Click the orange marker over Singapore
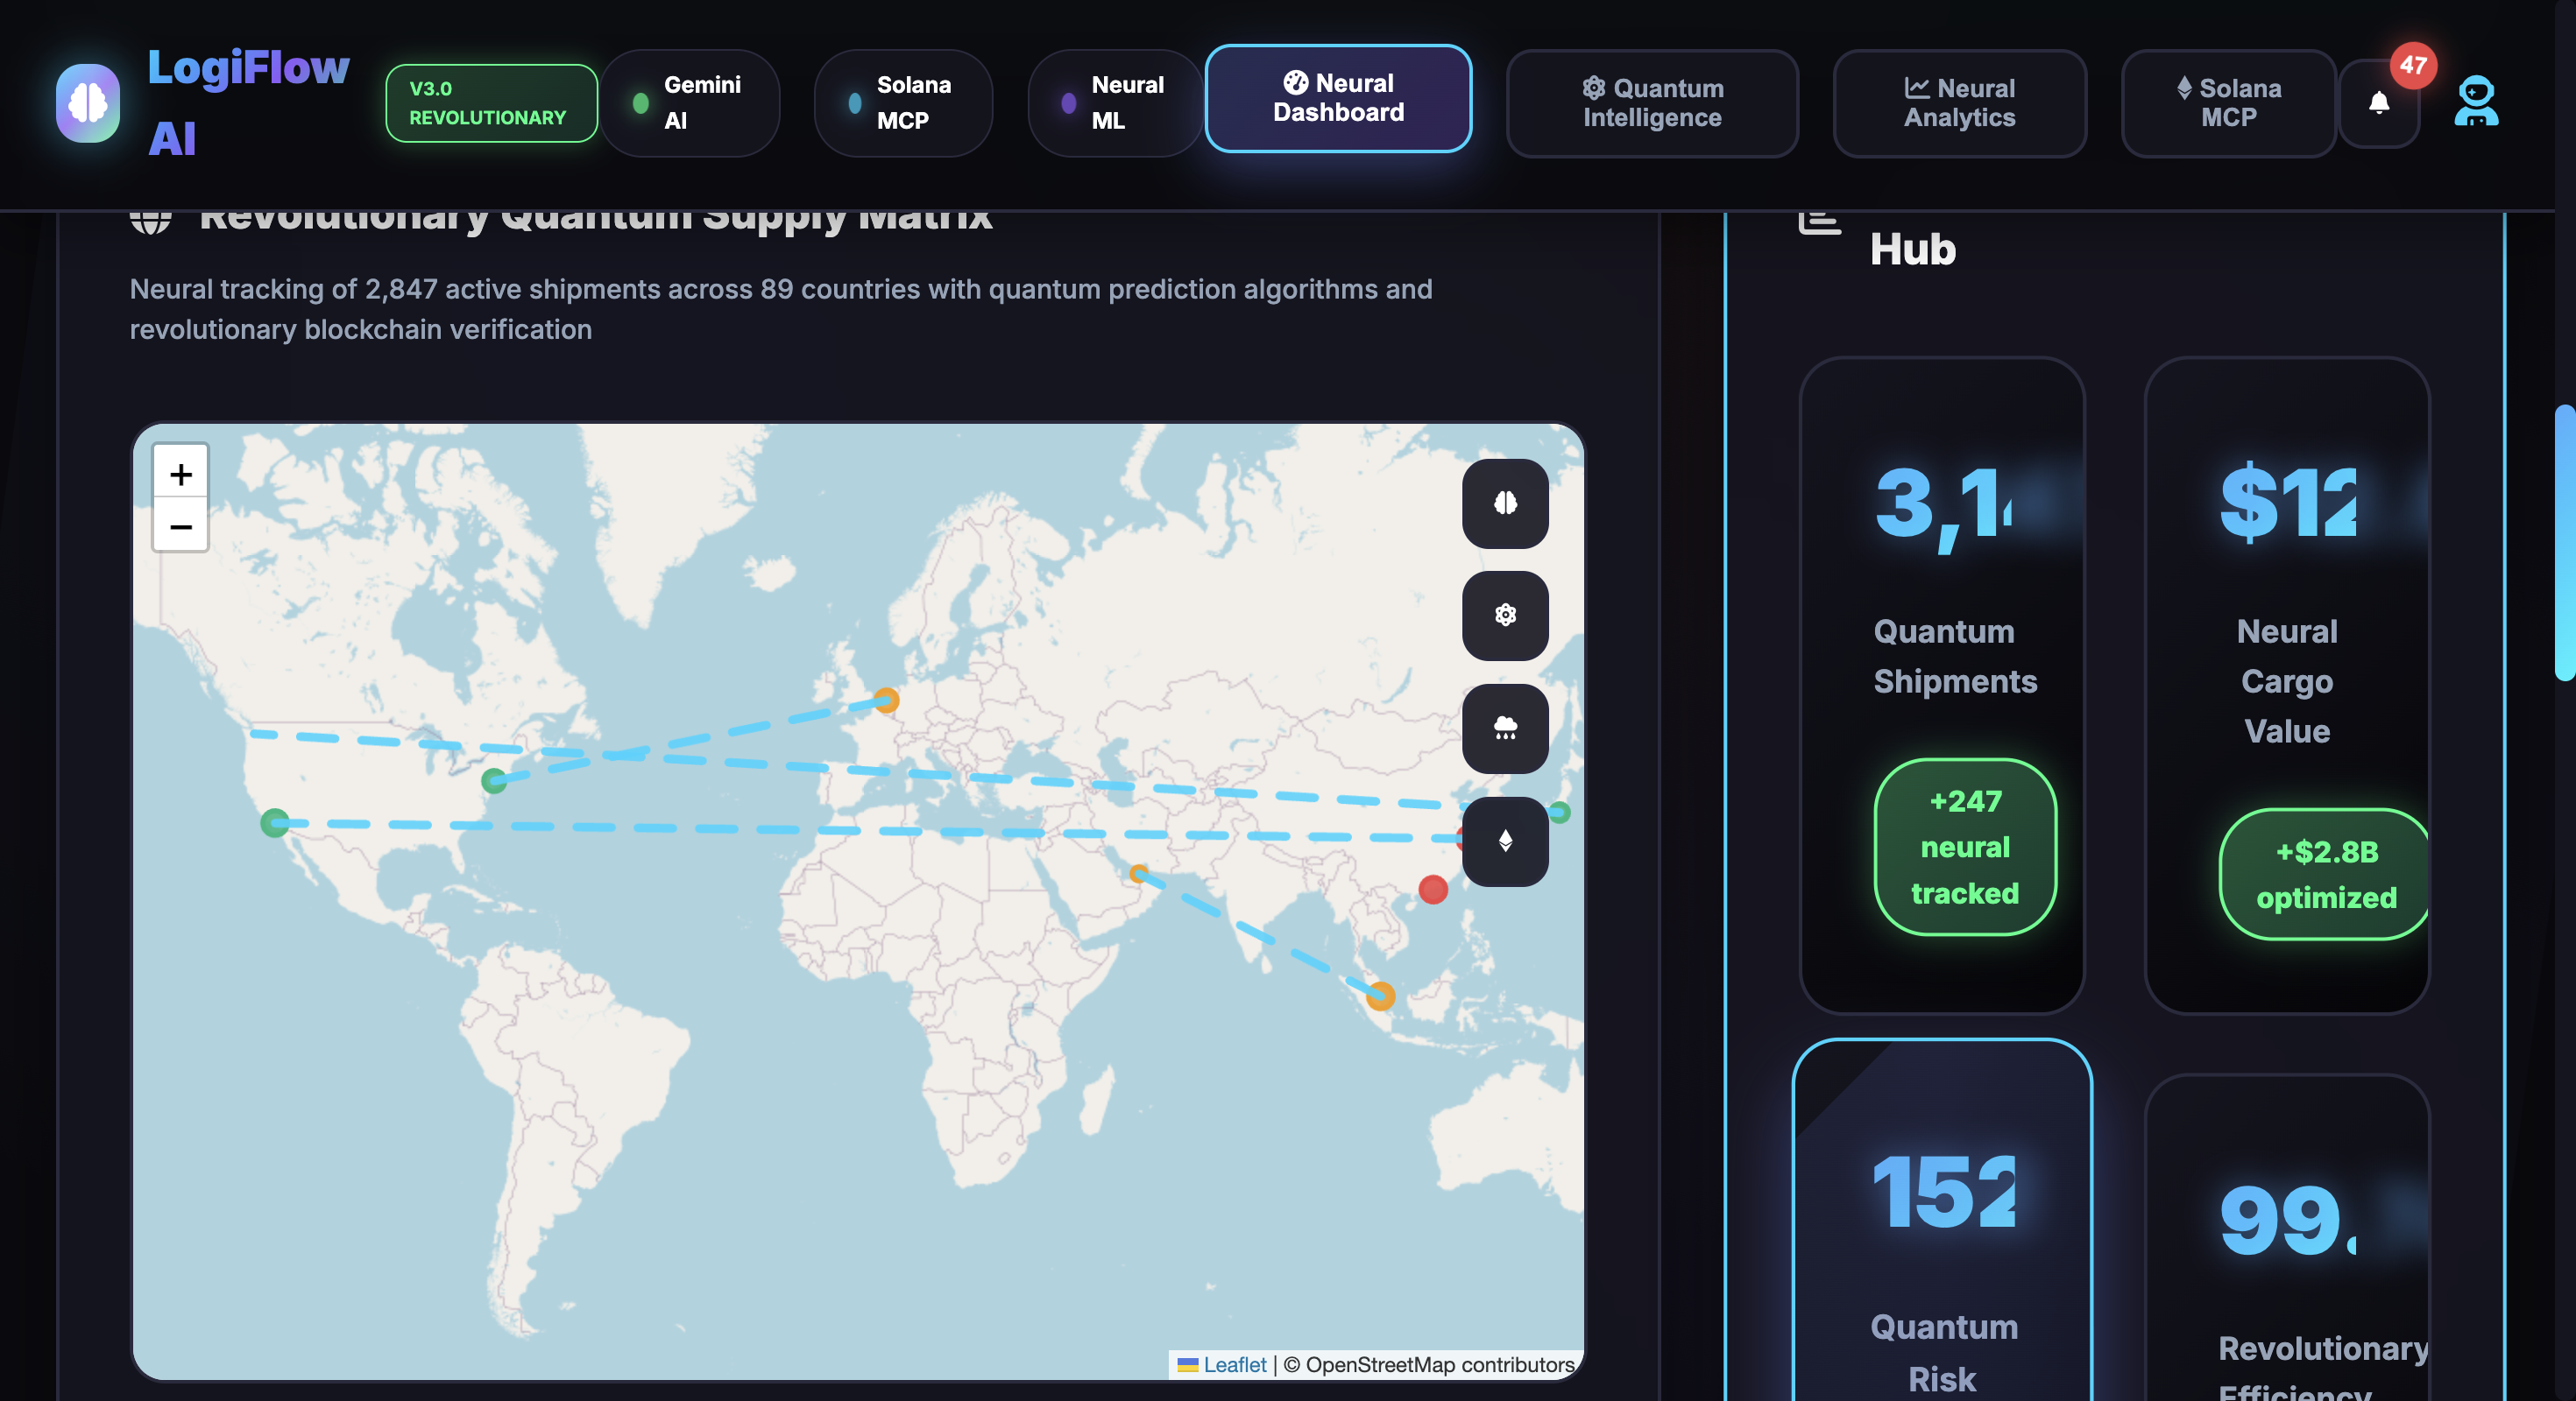The image size is (2576, 1401). [1381, 996]
